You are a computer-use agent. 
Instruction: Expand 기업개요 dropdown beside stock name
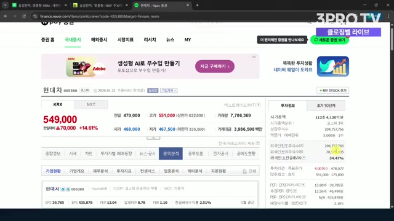tap(169, 90)
